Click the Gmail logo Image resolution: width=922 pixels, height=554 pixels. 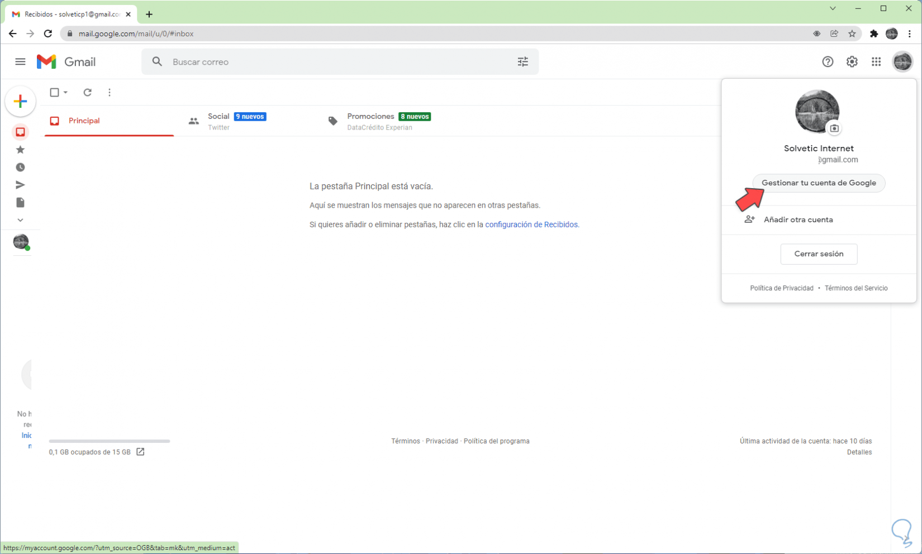click(x=66, y=61)
